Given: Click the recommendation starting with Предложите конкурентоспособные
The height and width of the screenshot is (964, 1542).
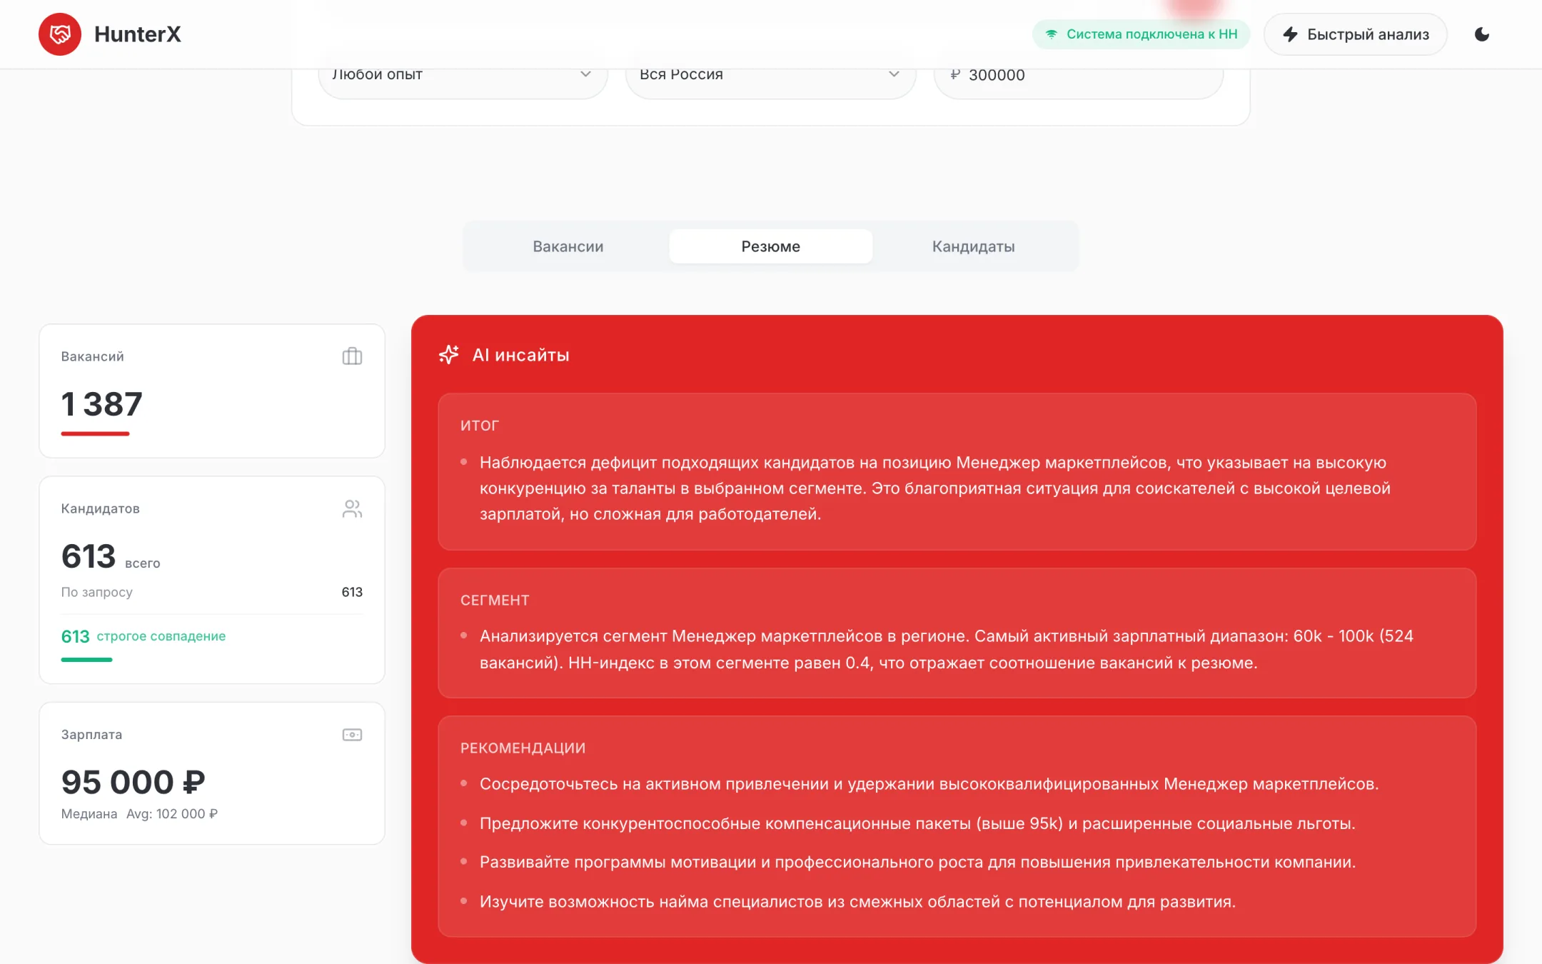Looking at the screenshot, I should (917, 823).
